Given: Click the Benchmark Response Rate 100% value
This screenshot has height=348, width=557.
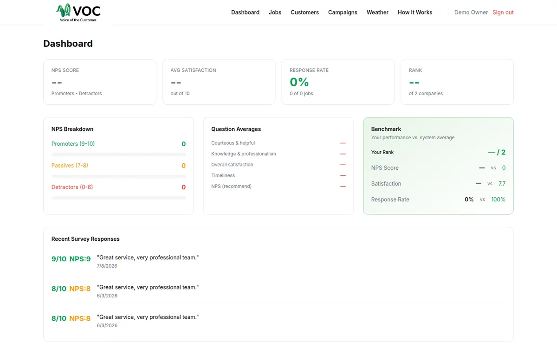Looking at the screenshot, I should [x=499, y=200].
